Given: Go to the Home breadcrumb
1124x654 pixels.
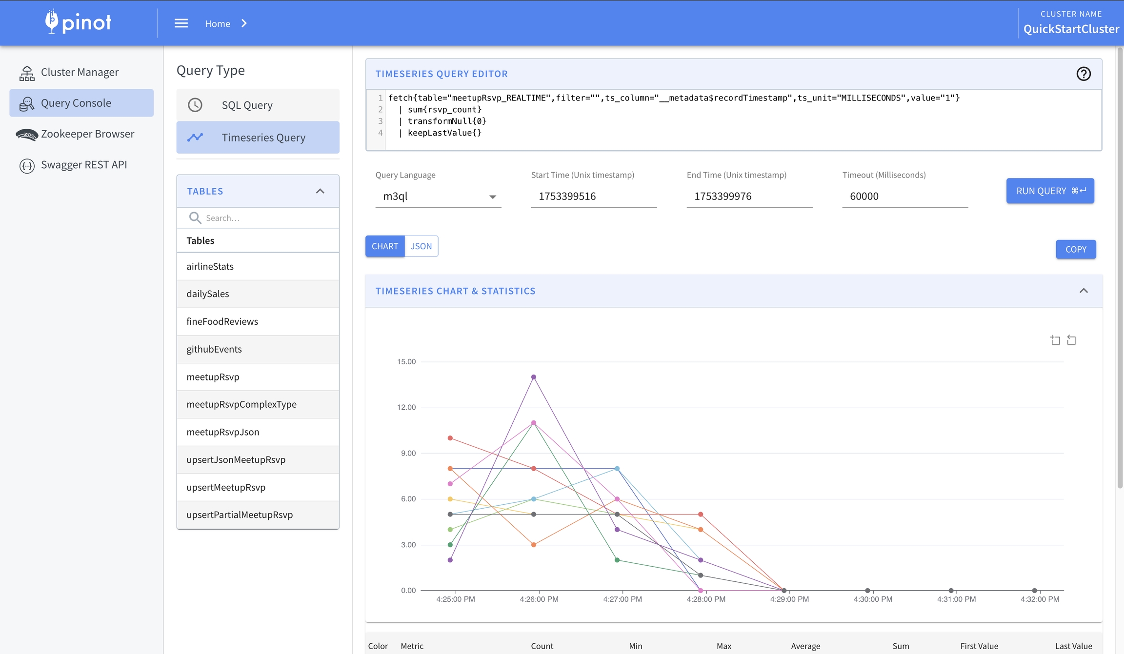Looking at the screenshot, I should click(218, 23).
